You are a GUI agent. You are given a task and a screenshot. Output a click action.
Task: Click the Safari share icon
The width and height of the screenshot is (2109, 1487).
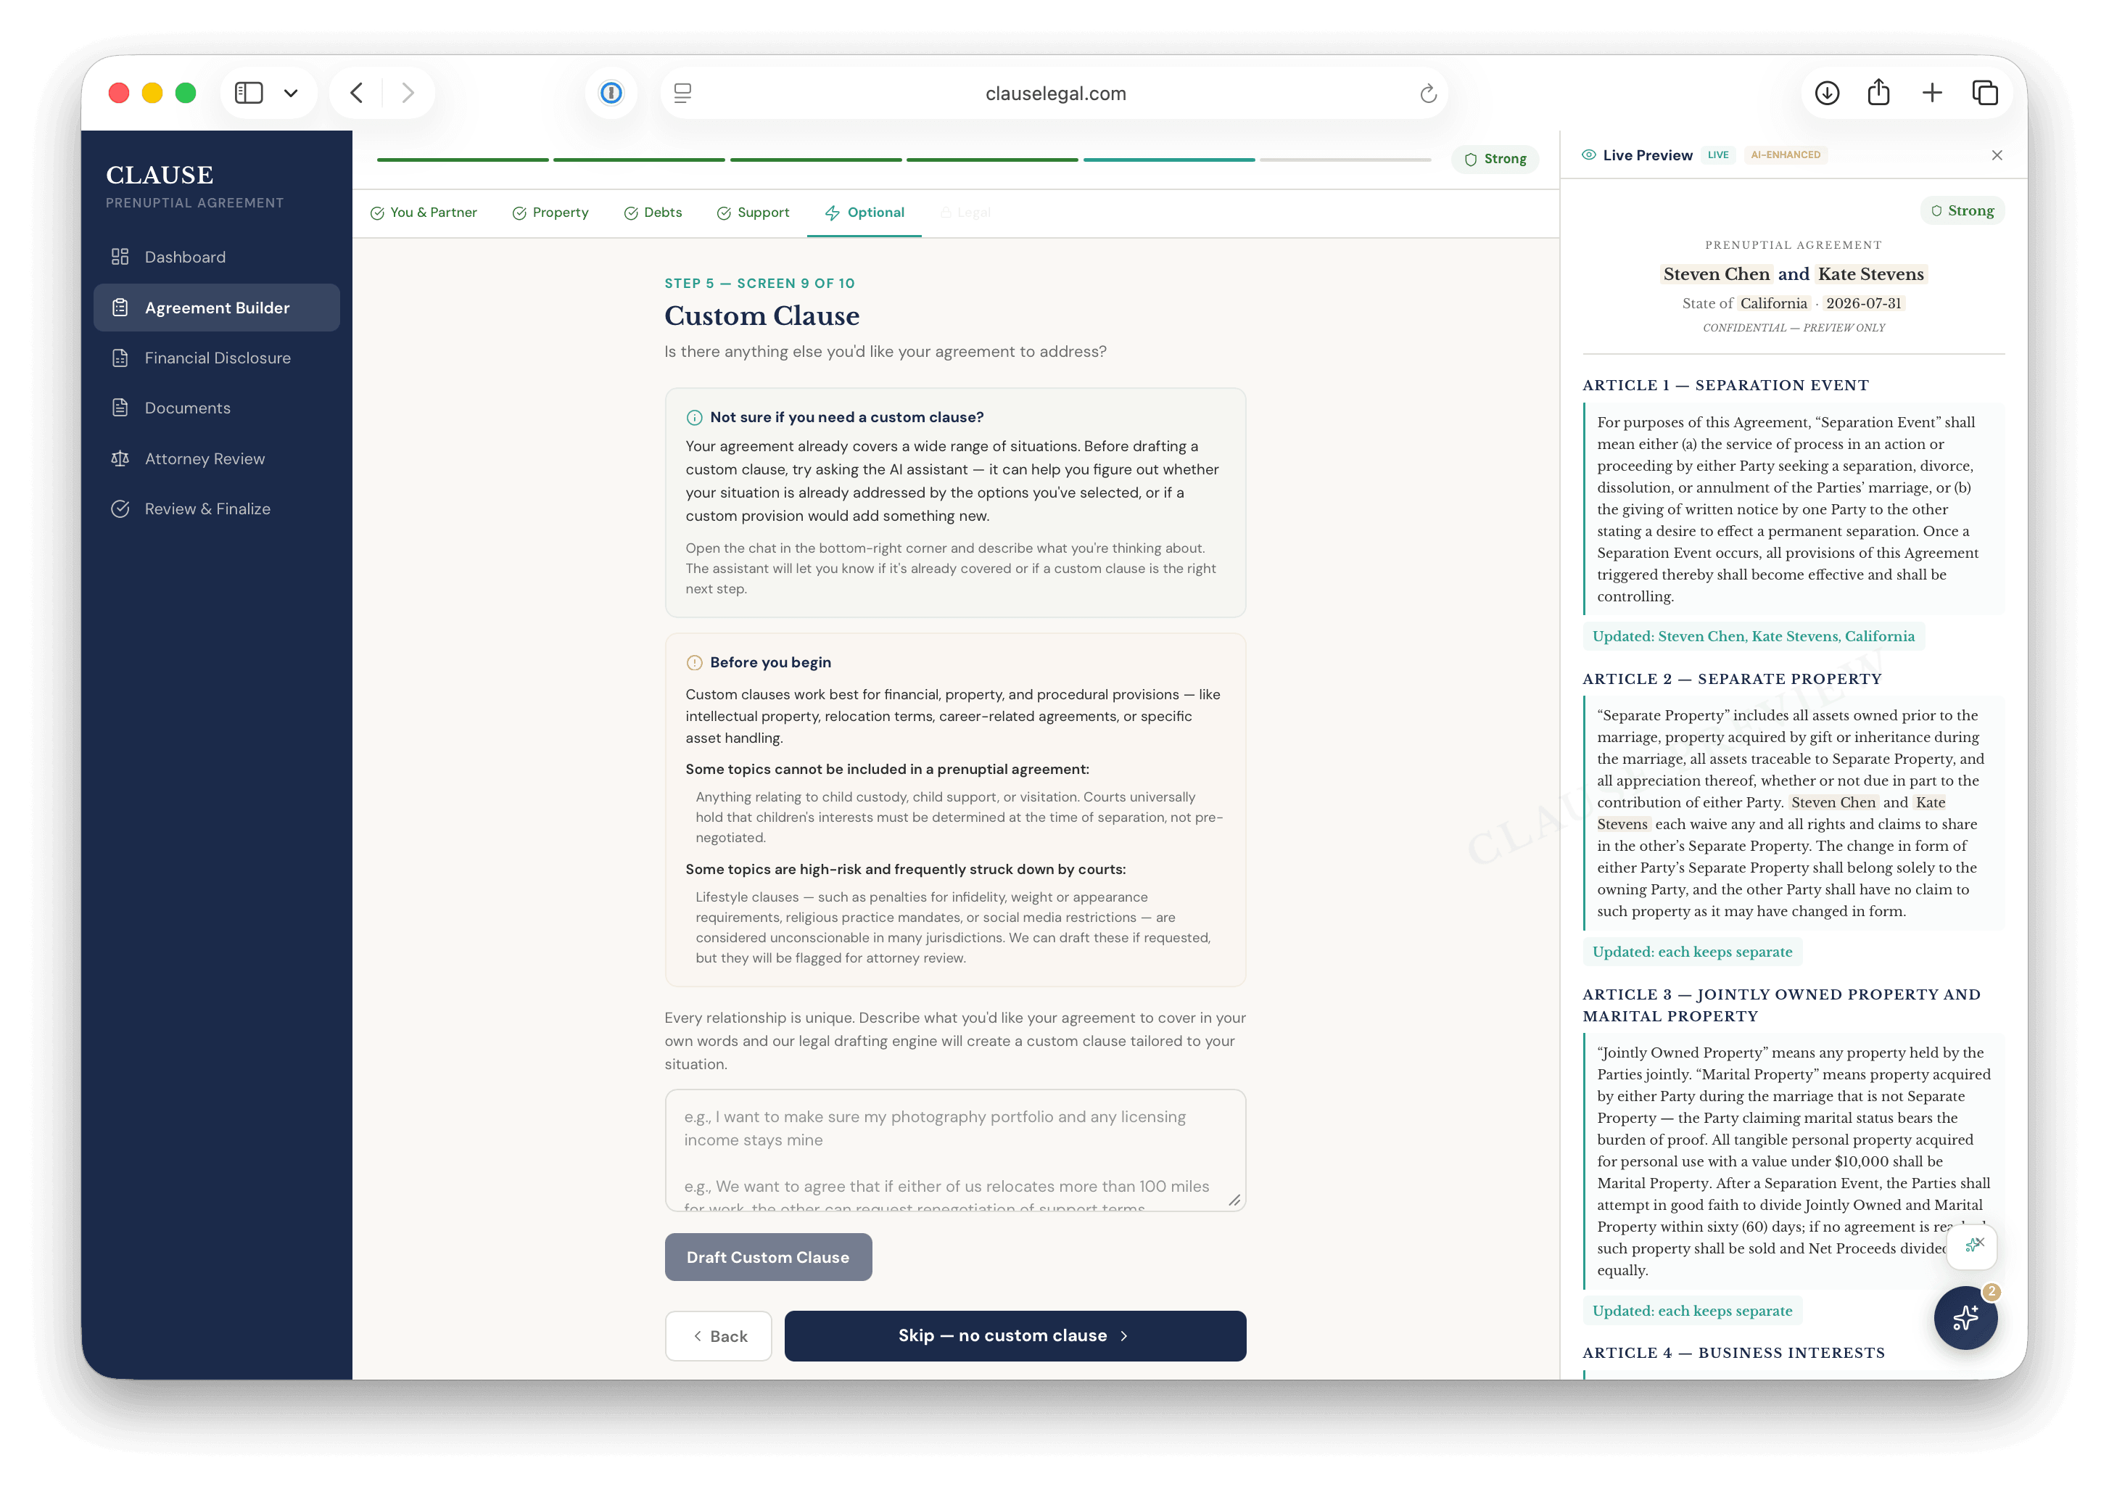coord(1878,93)
